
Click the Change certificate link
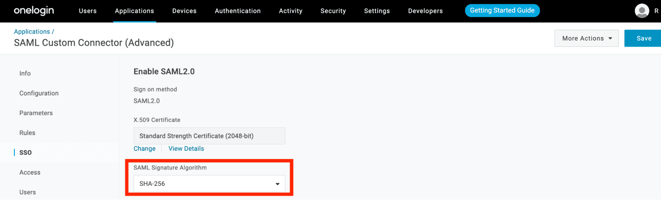144,149
